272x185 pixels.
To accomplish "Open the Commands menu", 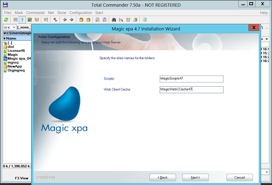I will [35, 13].
